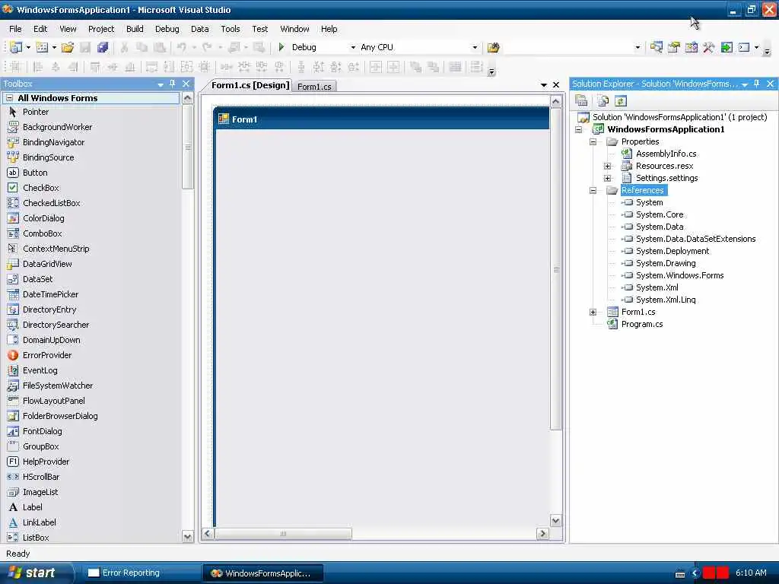779x584 pixels.
Task: Close the Toolbox panel
Action: (x=186, y=84)
